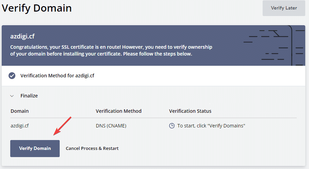
Task: Click the Domain column header
Action: (19, 111)
